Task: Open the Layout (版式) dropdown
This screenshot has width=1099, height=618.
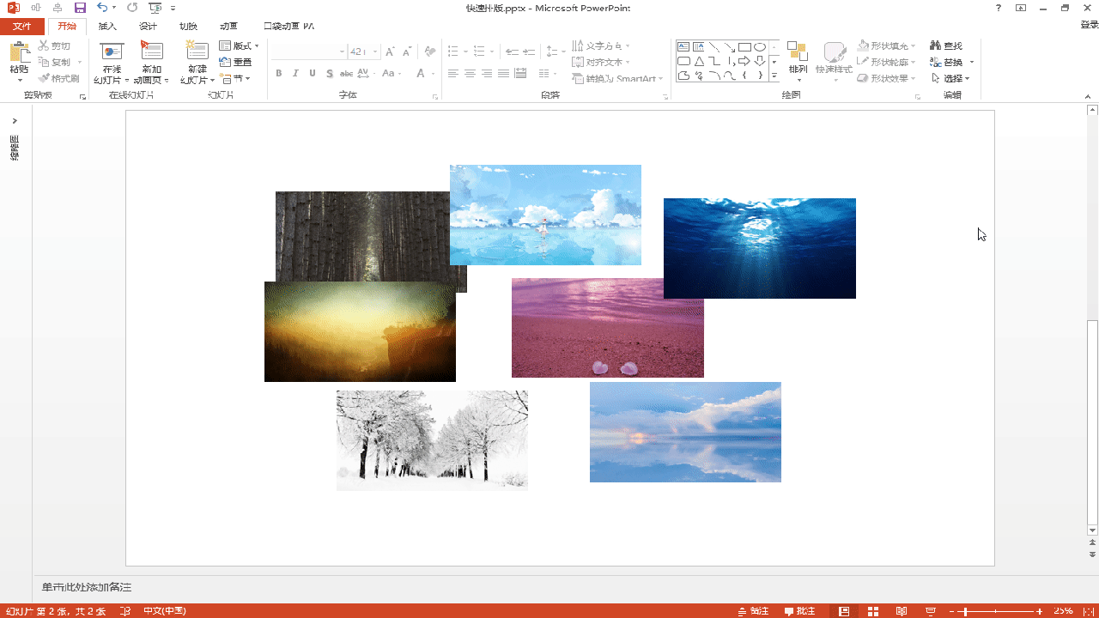Action: click(240, 45)
